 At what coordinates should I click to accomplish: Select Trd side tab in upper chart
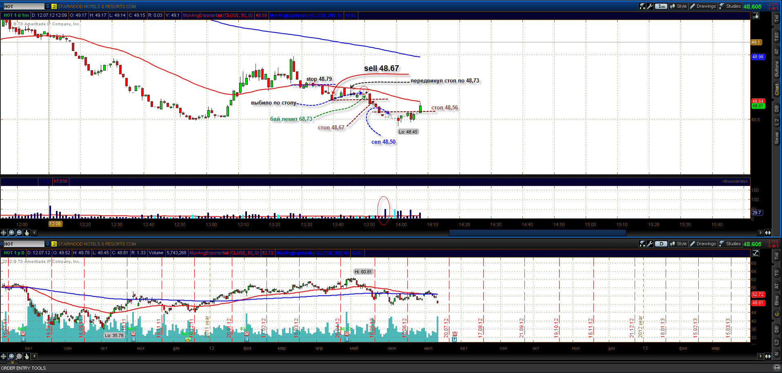777,18
